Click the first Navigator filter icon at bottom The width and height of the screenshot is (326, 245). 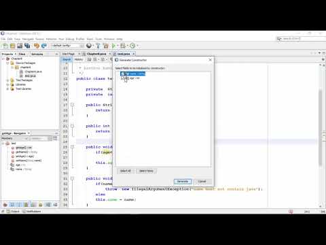pos(5,205)
